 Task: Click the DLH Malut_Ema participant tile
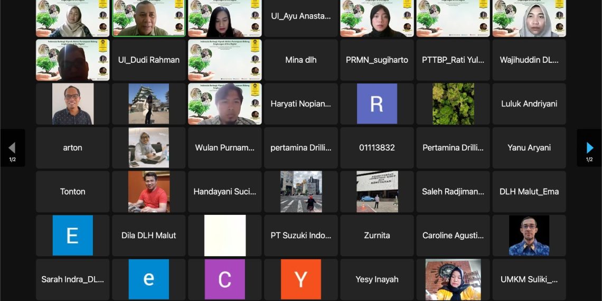tap(529, 192)
